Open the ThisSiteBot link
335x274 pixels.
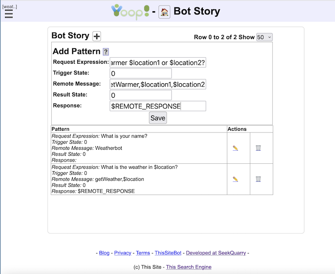tap(168, 253)
